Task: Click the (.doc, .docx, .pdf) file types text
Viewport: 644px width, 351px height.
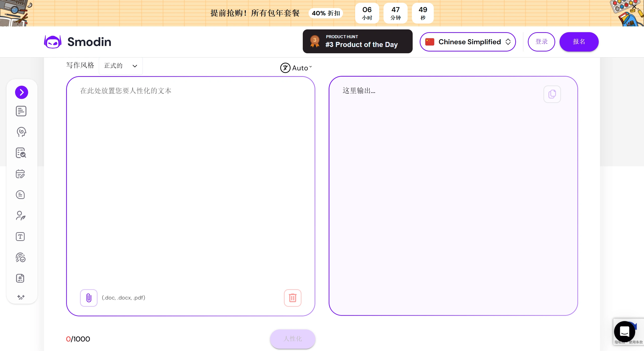Action: click(123, 298)
